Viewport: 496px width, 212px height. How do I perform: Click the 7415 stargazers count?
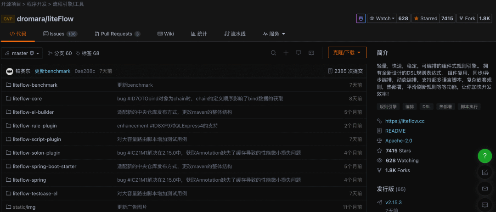(447, 19)
